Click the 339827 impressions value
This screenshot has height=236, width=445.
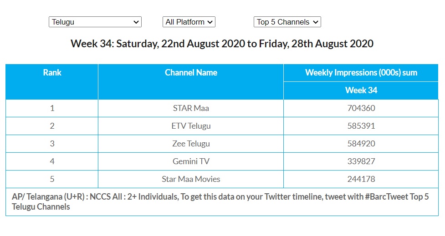pyautogui.click(x=361, y=161)
